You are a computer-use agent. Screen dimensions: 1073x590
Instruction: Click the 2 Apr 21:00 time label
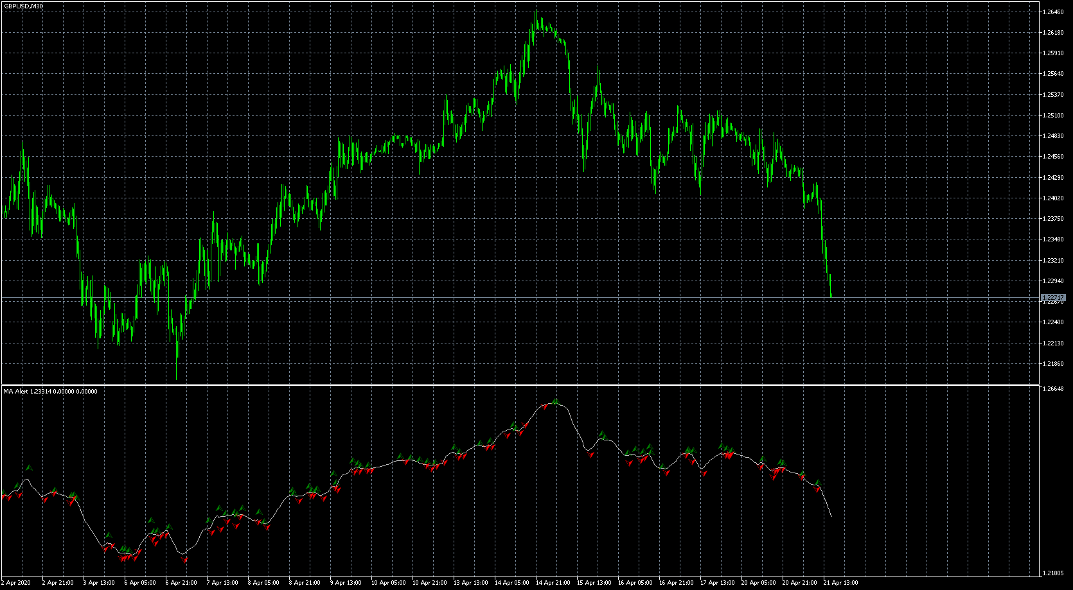58,583
